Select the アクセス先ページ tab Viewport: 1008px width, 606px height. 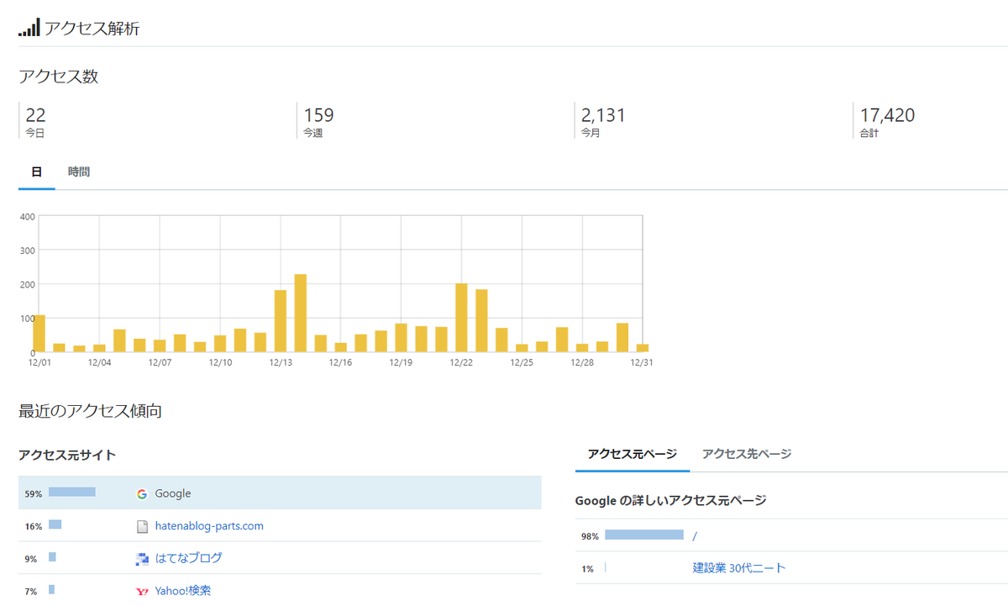747,454
